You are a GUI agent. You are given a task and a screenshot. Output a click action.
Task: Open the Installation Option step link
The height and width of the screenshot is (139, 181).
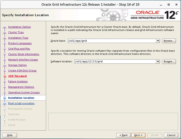coord(19,27)
